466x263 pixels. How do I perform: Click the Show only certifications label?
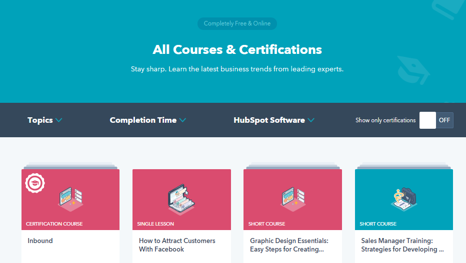pyautogui.click(x=385, y=120)
